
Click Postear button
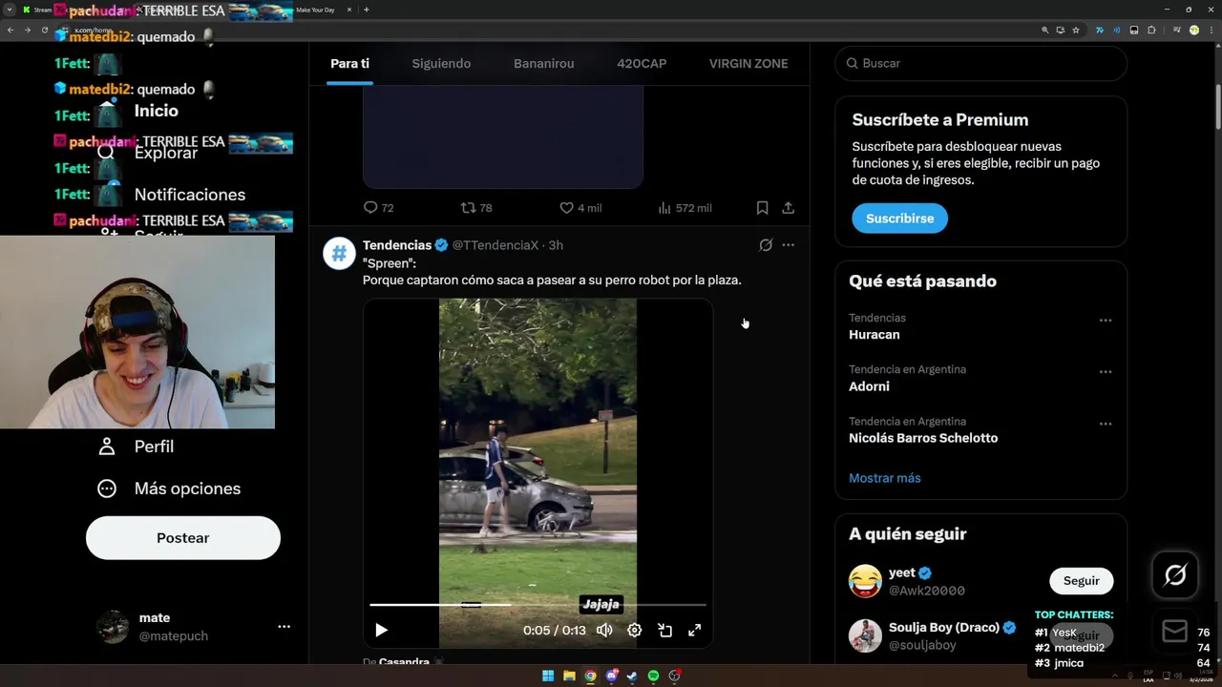(182, 538)
